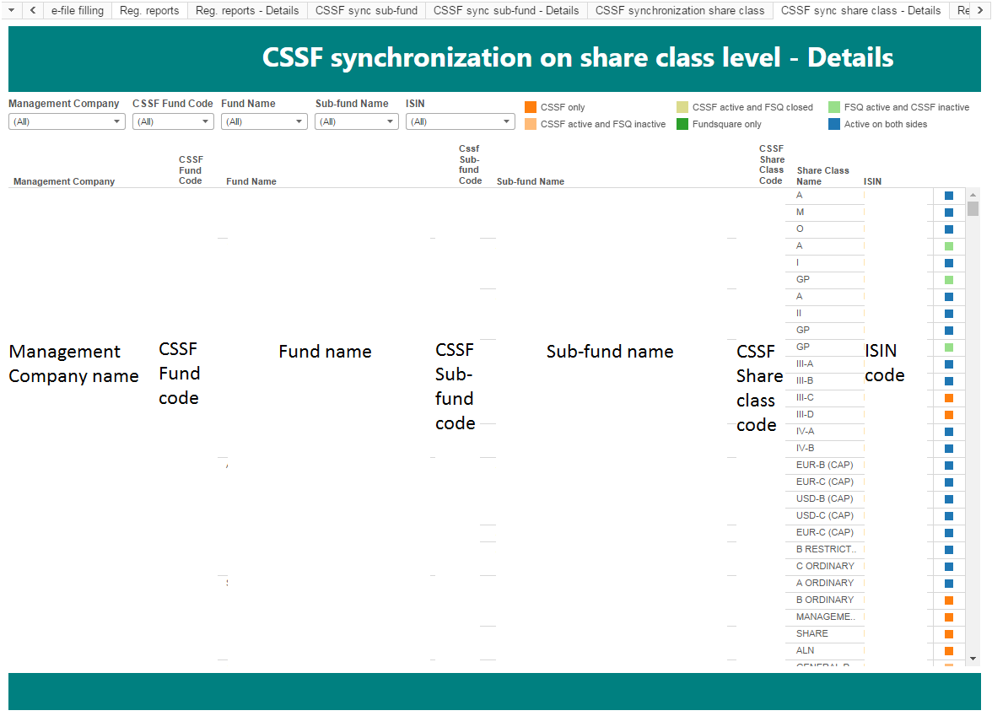The height and width of the screenshot is (716, 992).
Task: Select the Reg. reports - Details tab
Action: click(x=247, y=11)
